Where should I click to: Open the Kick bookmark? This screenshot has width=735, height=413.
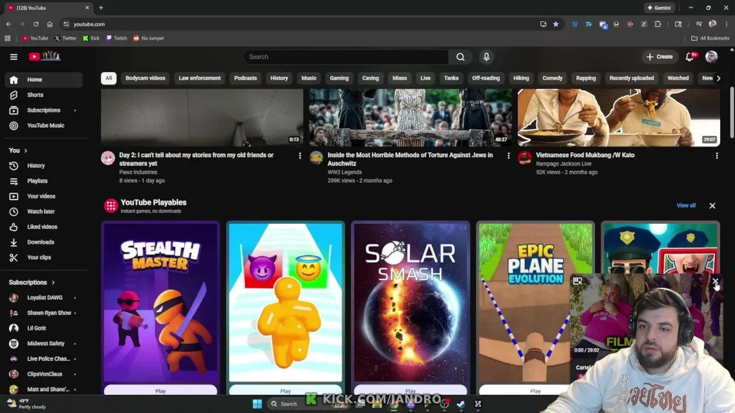point(91,38)
